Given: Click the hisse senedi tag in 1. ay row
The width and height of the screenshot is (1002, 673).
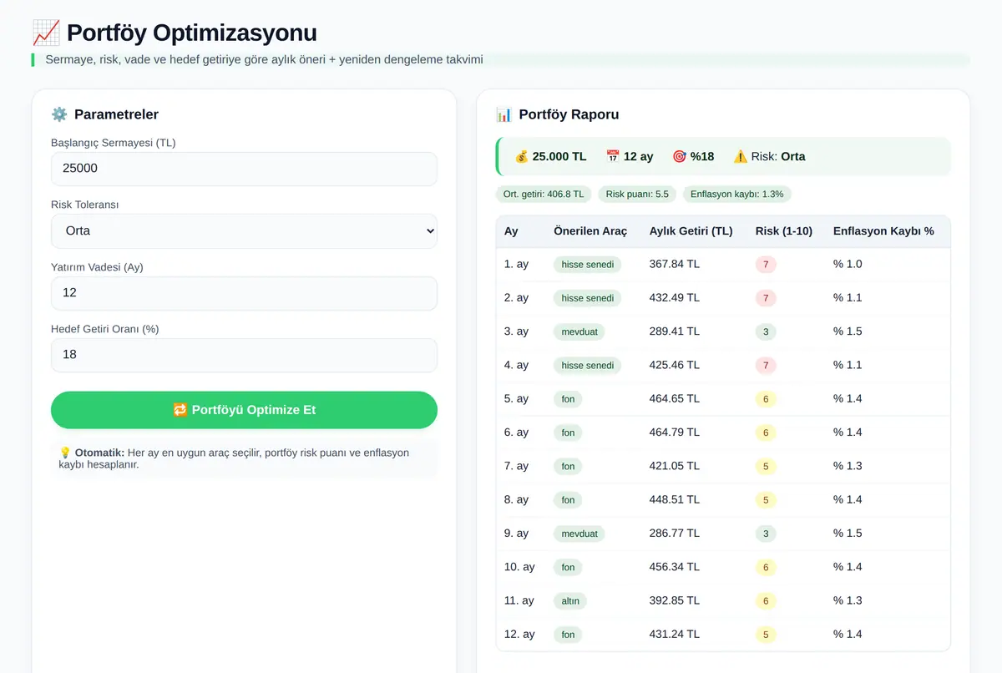Looking at the screenshot, I should click(588, 265).
